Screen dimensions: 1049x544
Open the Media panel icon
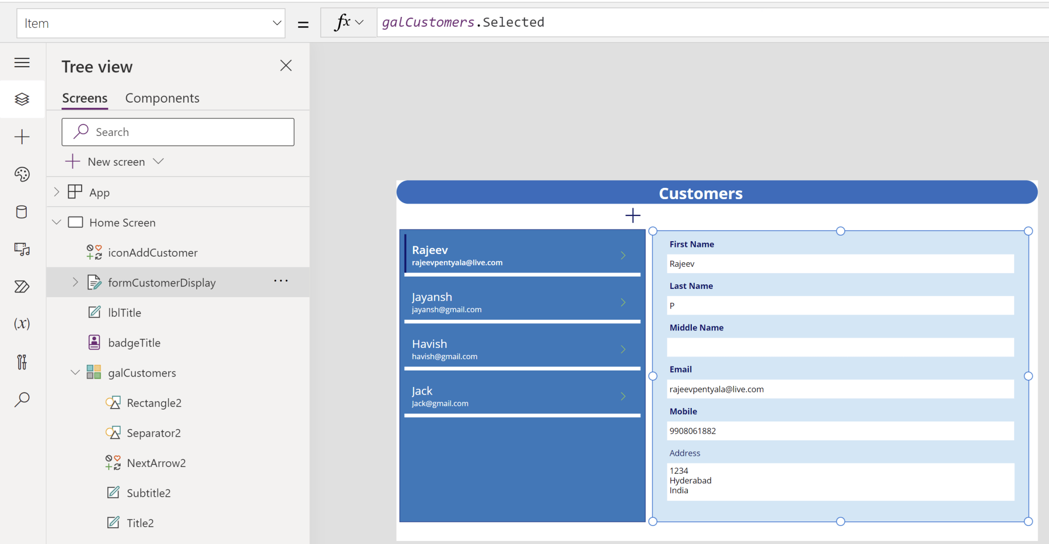click(22, 250)
